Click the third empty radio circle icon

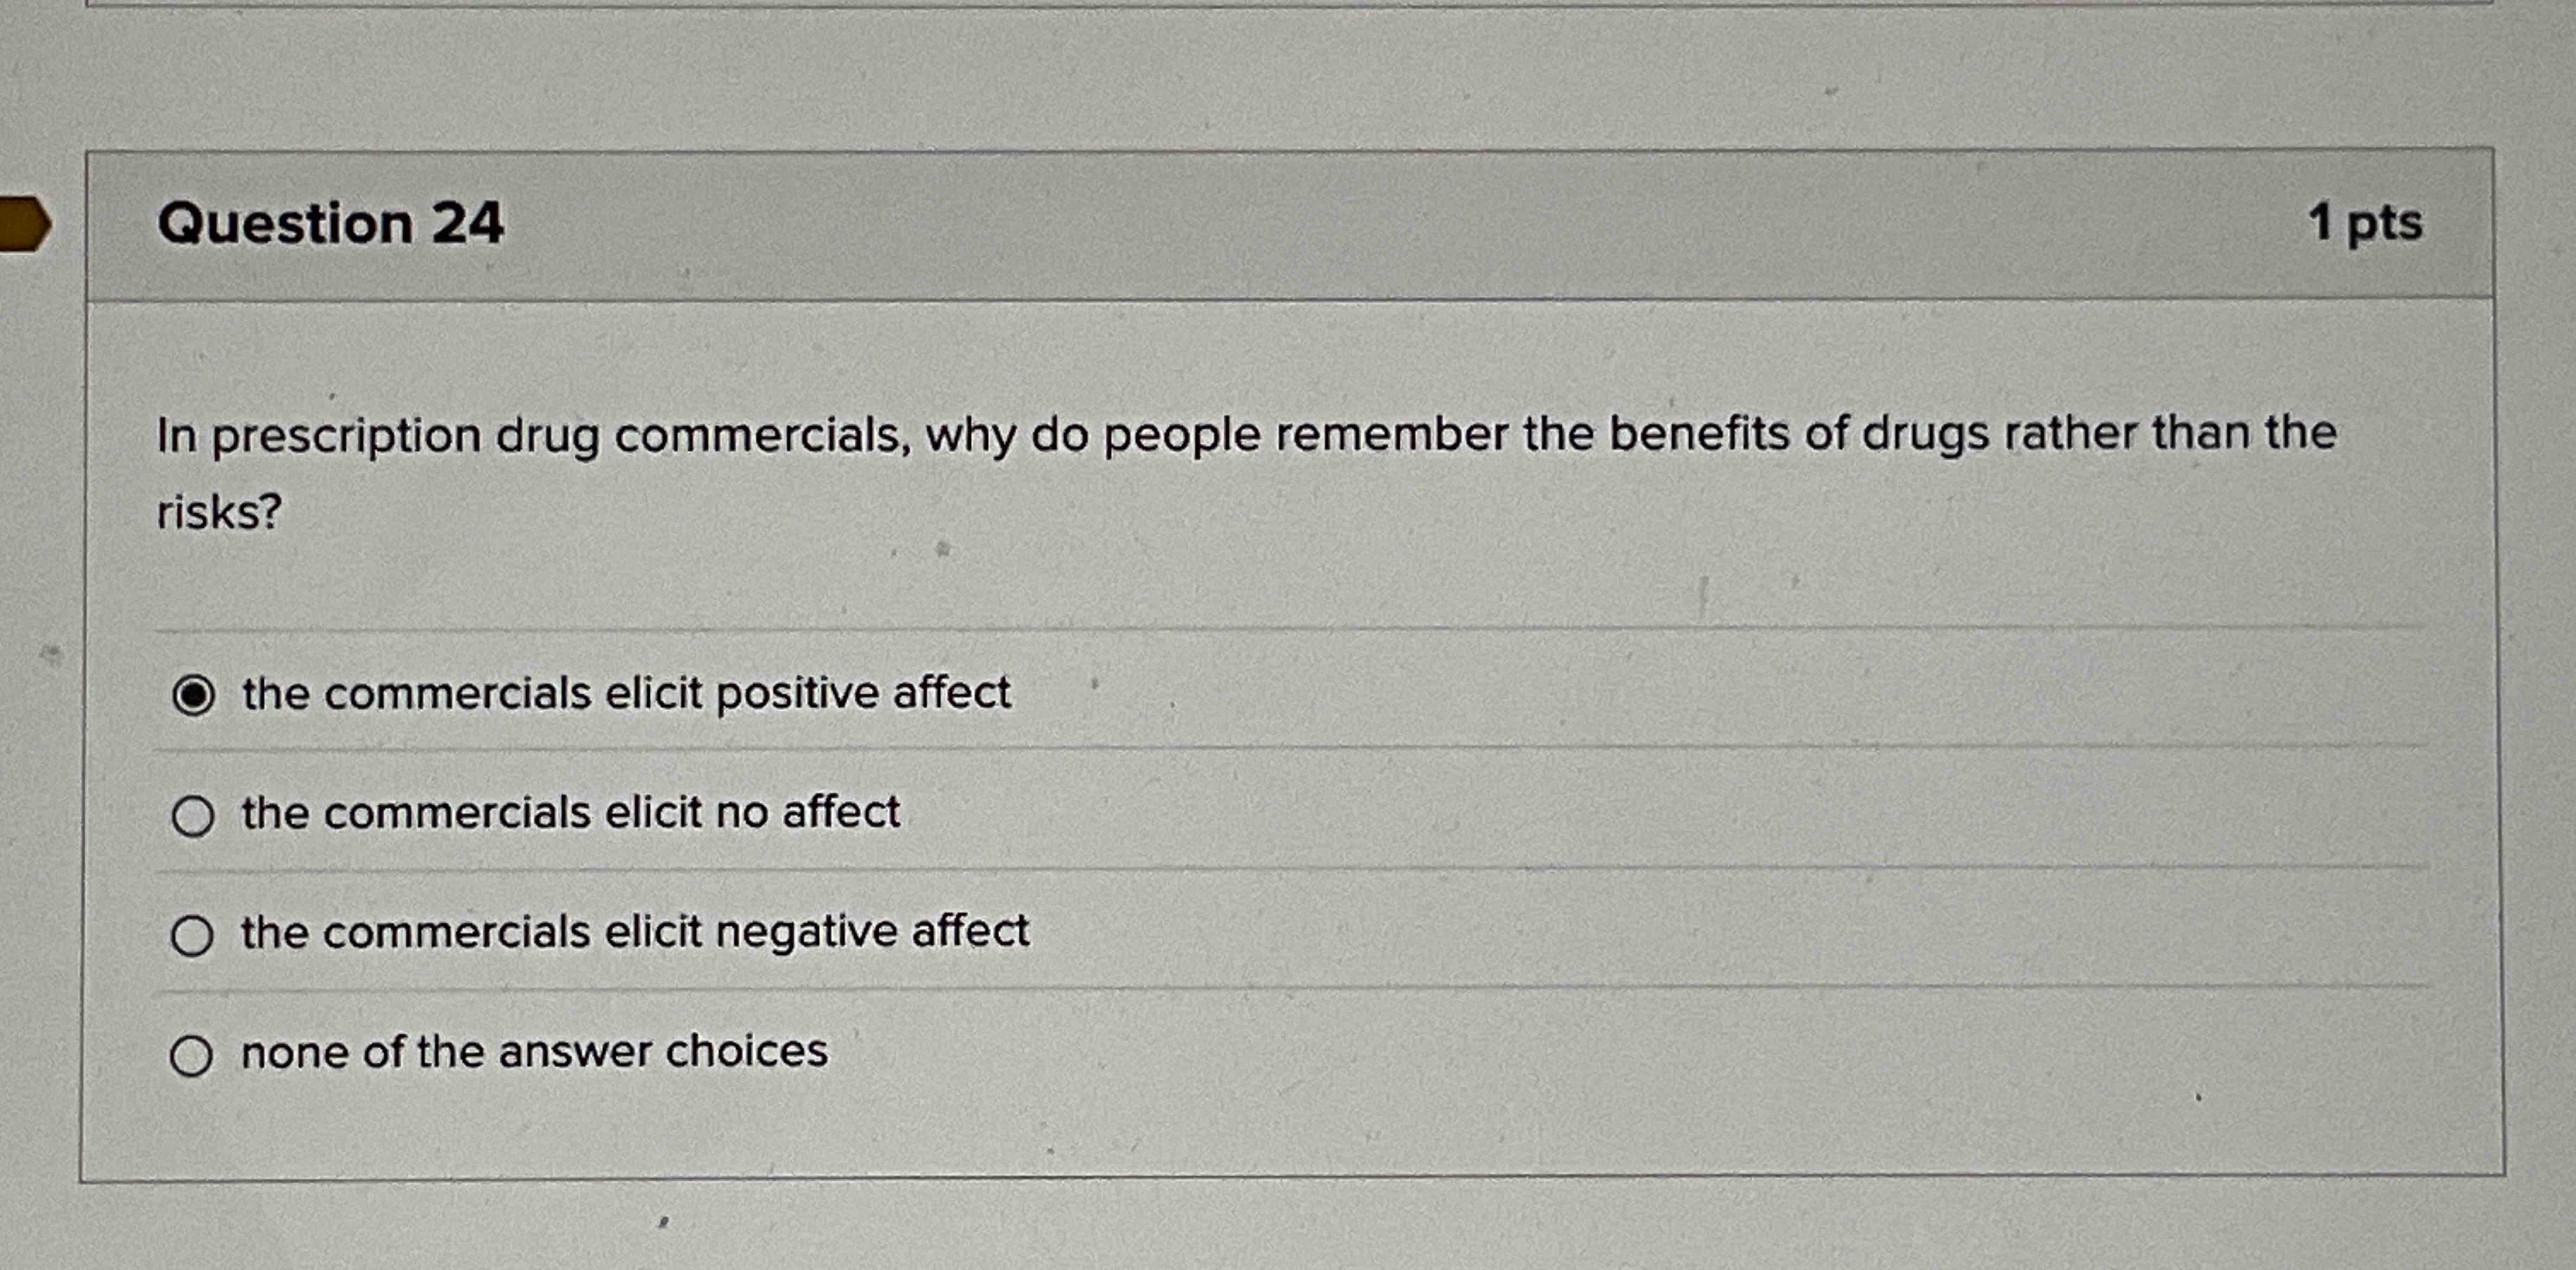coord(194,934)
